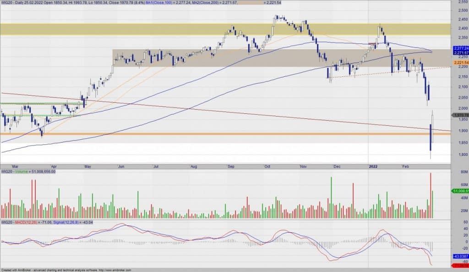469x272 pixels.
Task: Click the blue -43.0387 signal value tag
Action: tap(460, 256)
